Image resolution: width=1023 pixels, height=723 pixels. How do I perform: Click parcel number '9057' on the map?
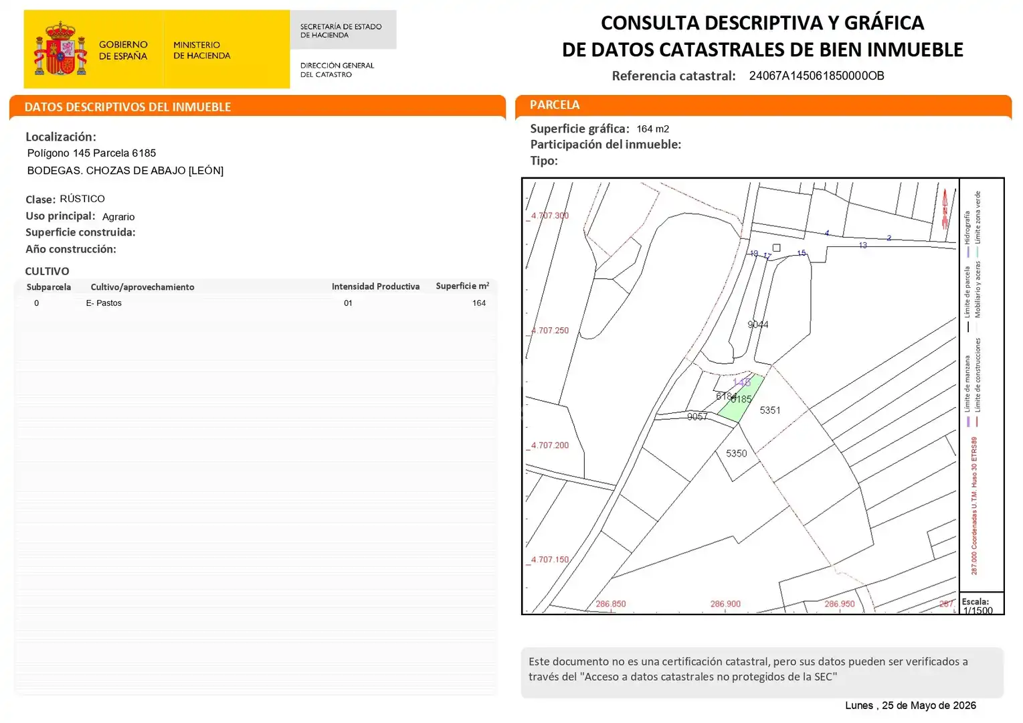697,416
